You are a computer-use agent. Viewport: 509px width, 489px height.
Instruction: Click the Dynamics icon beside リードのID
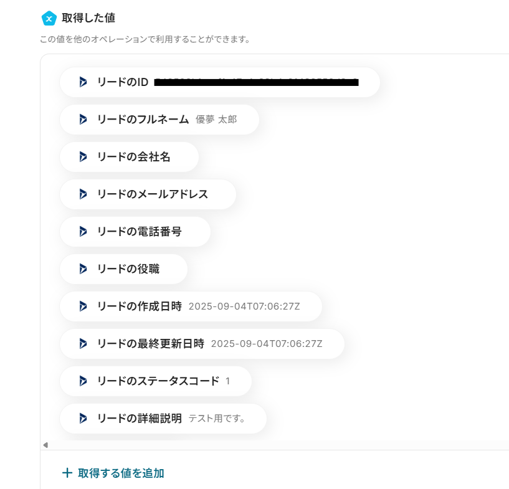pyautogui.click(x=83, y=82)
